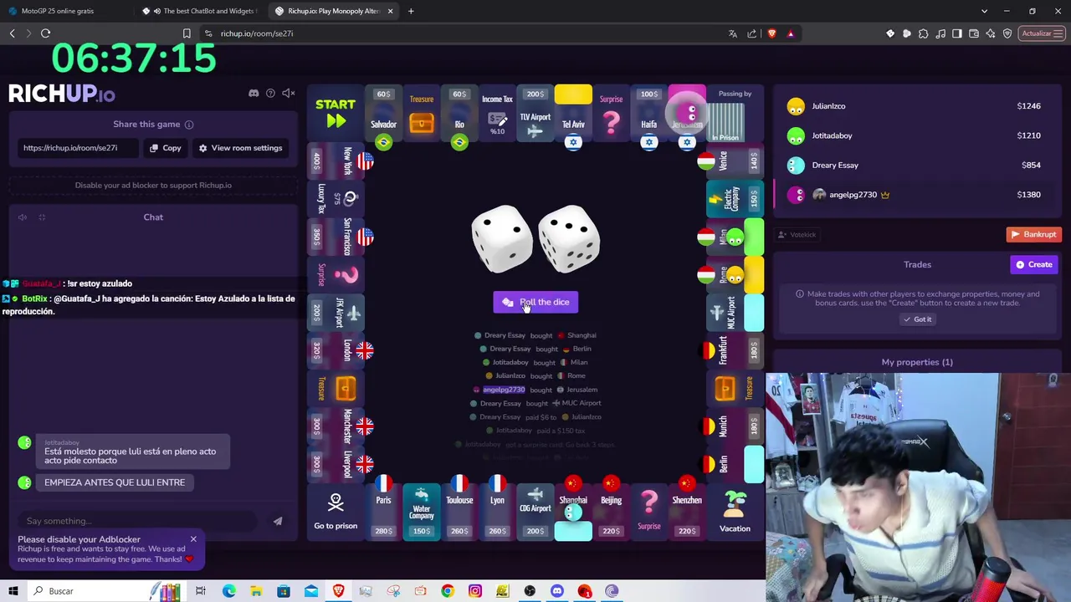The width and height of the screenshot is (1071, 602).
Task: Send chat message with the arrow icon
Action: 278,521
